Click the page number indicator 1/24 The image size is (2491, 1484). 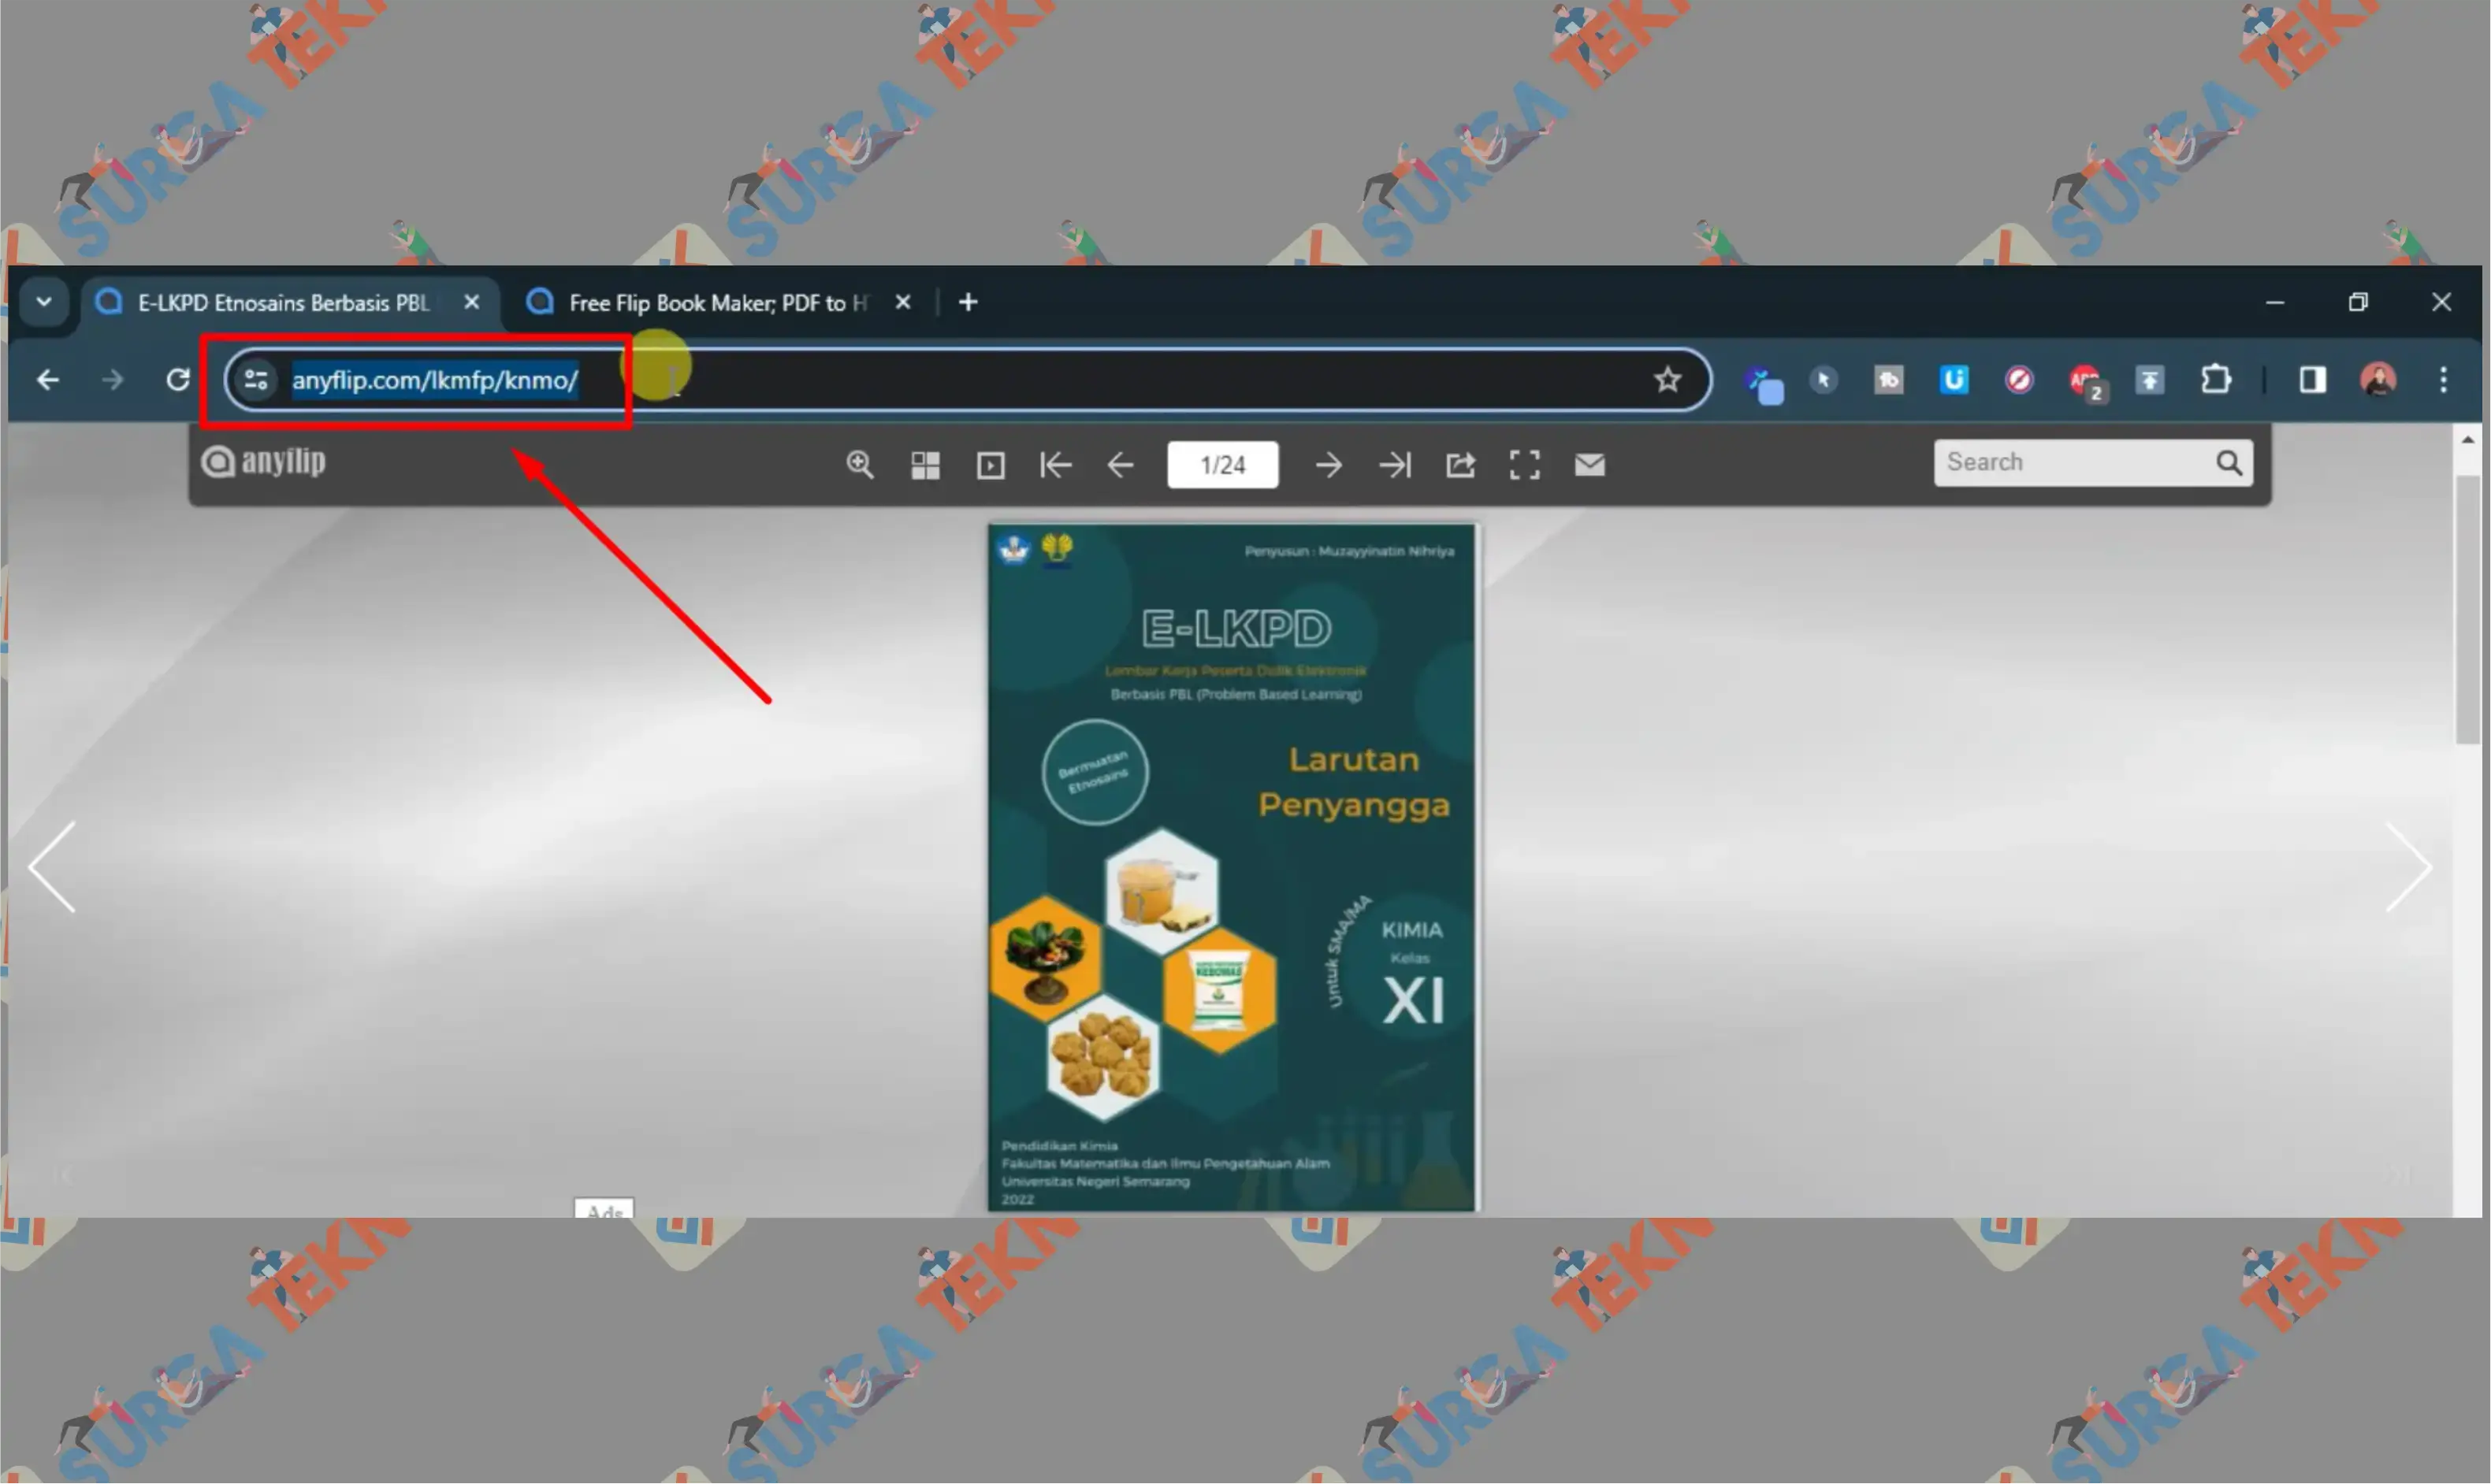[x=1225, y=463]
